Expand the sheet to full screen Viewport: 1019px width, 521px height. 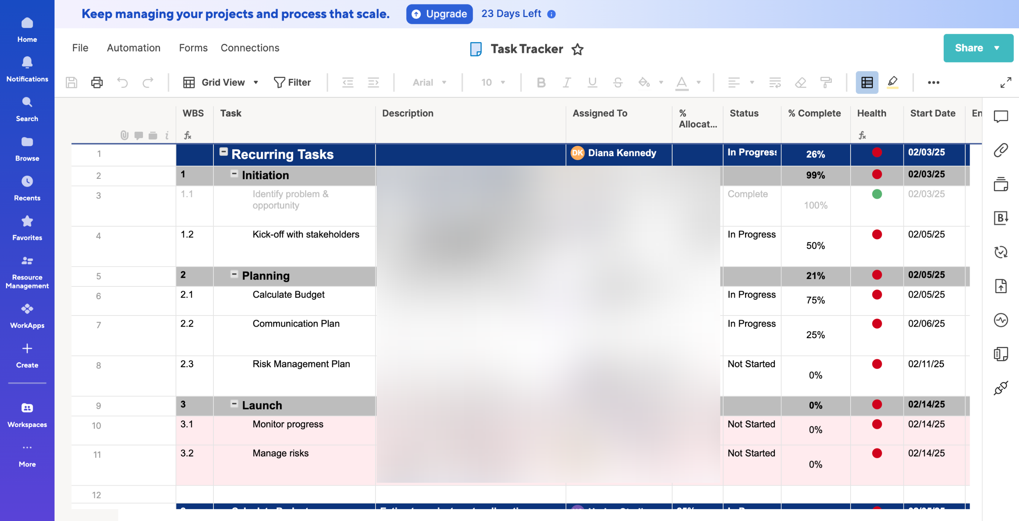(x=1006, y=82)
